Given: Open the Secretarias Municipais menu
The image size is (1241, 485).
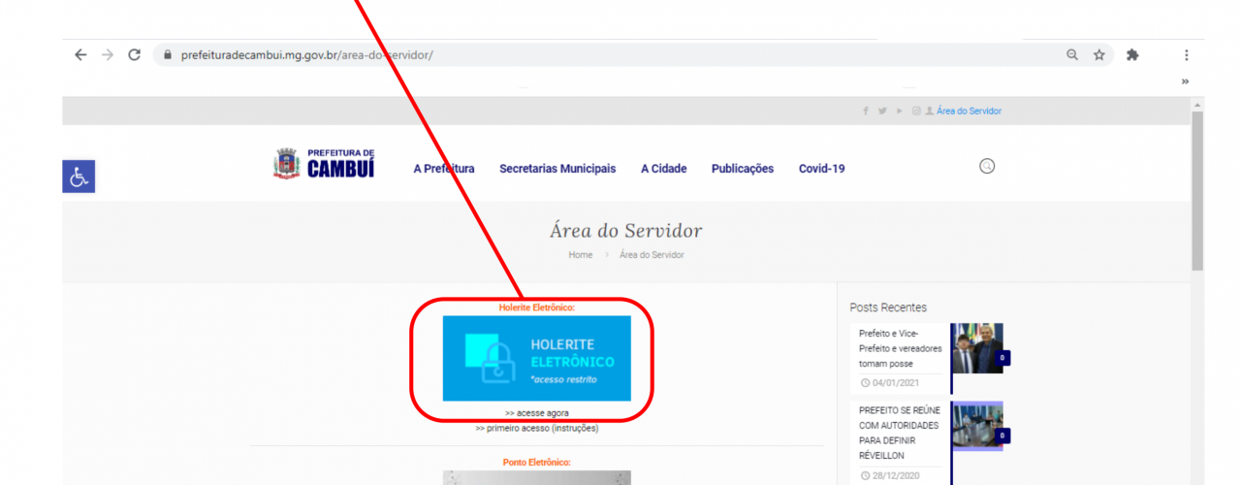Looking at the screenshot, I should 557,169.
